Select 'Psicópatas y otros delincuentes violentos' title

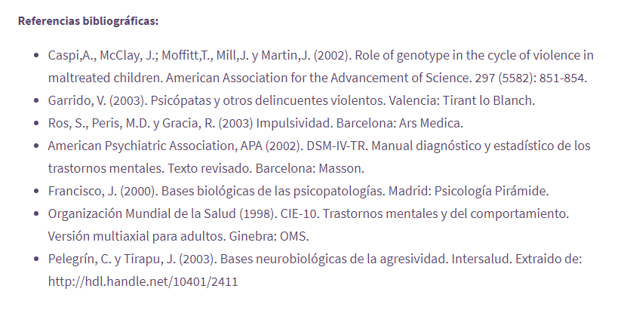coord(268,100)
